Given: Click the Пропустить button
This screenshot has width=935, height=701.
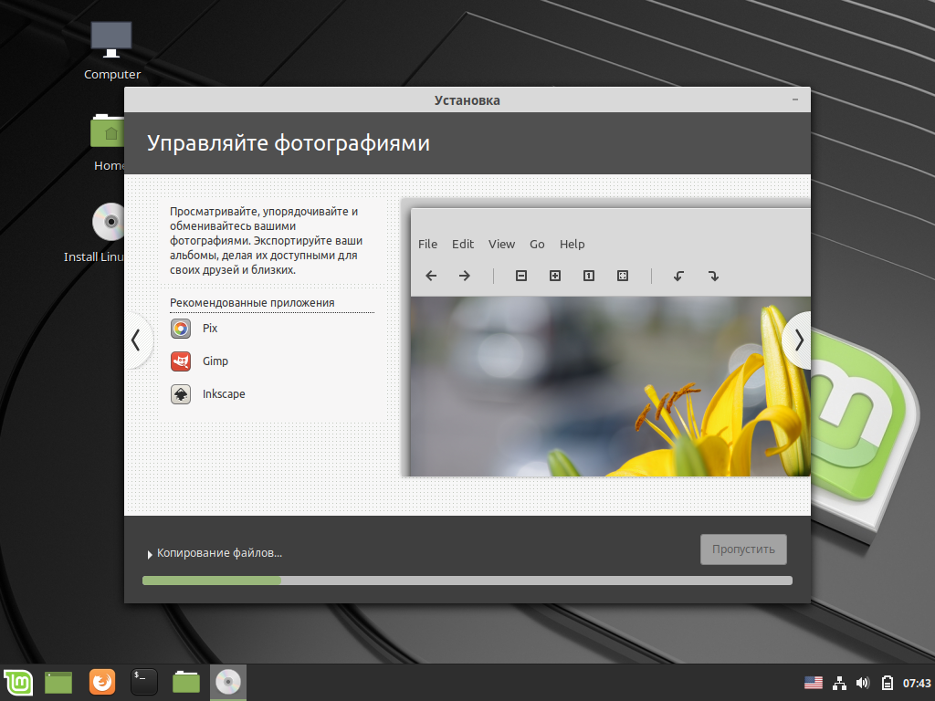Looking at the screenshot, I should pos(743,549).
